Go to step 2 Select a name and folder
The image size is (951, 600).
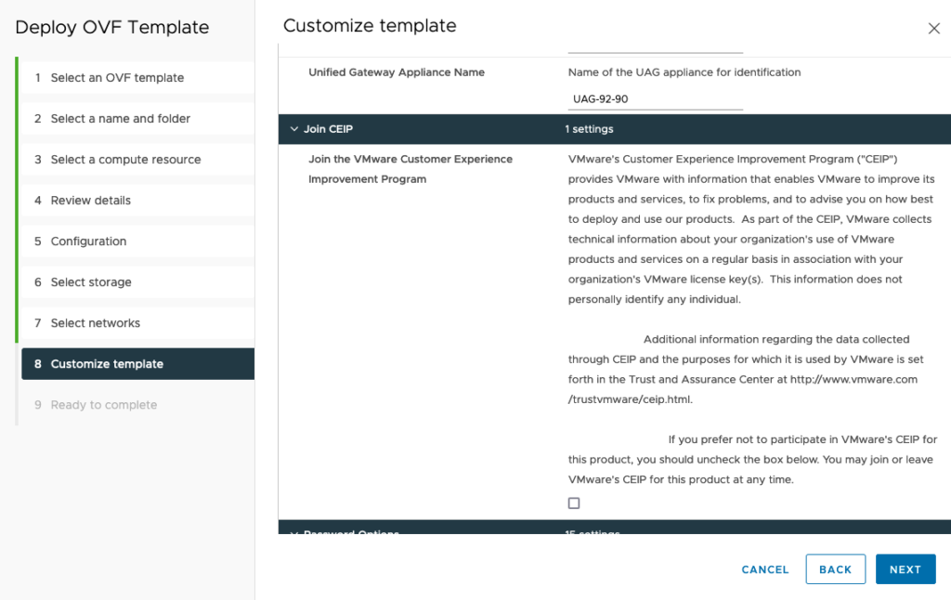[x=120, y=119]
